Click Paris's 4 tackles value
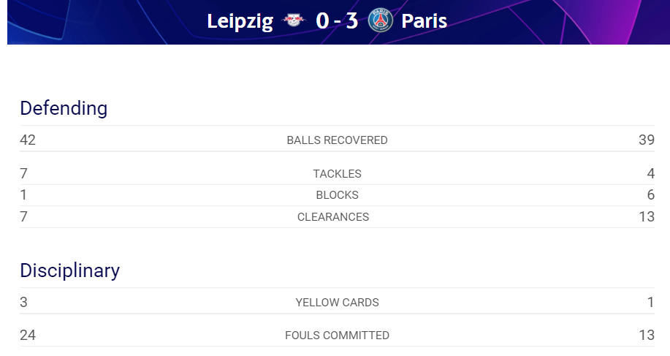This screenshot has width=670, height=356. [x=651, y=173]
